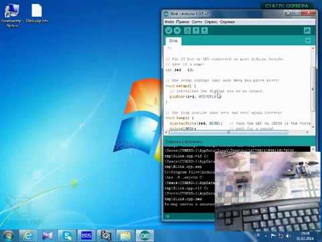Click the vertical scrollbar of the code editor
The image size is (322, 242).
click(313, 87)
